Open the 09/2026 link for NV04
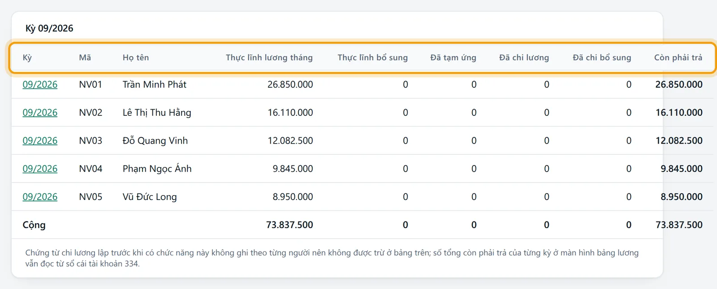Viewport: 717px width, 289px height. coord(40,169)
